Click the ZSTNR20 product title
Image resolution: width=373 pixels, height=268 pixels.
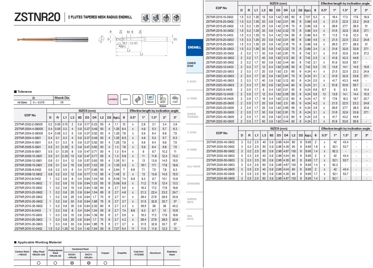tap(37, 17)
